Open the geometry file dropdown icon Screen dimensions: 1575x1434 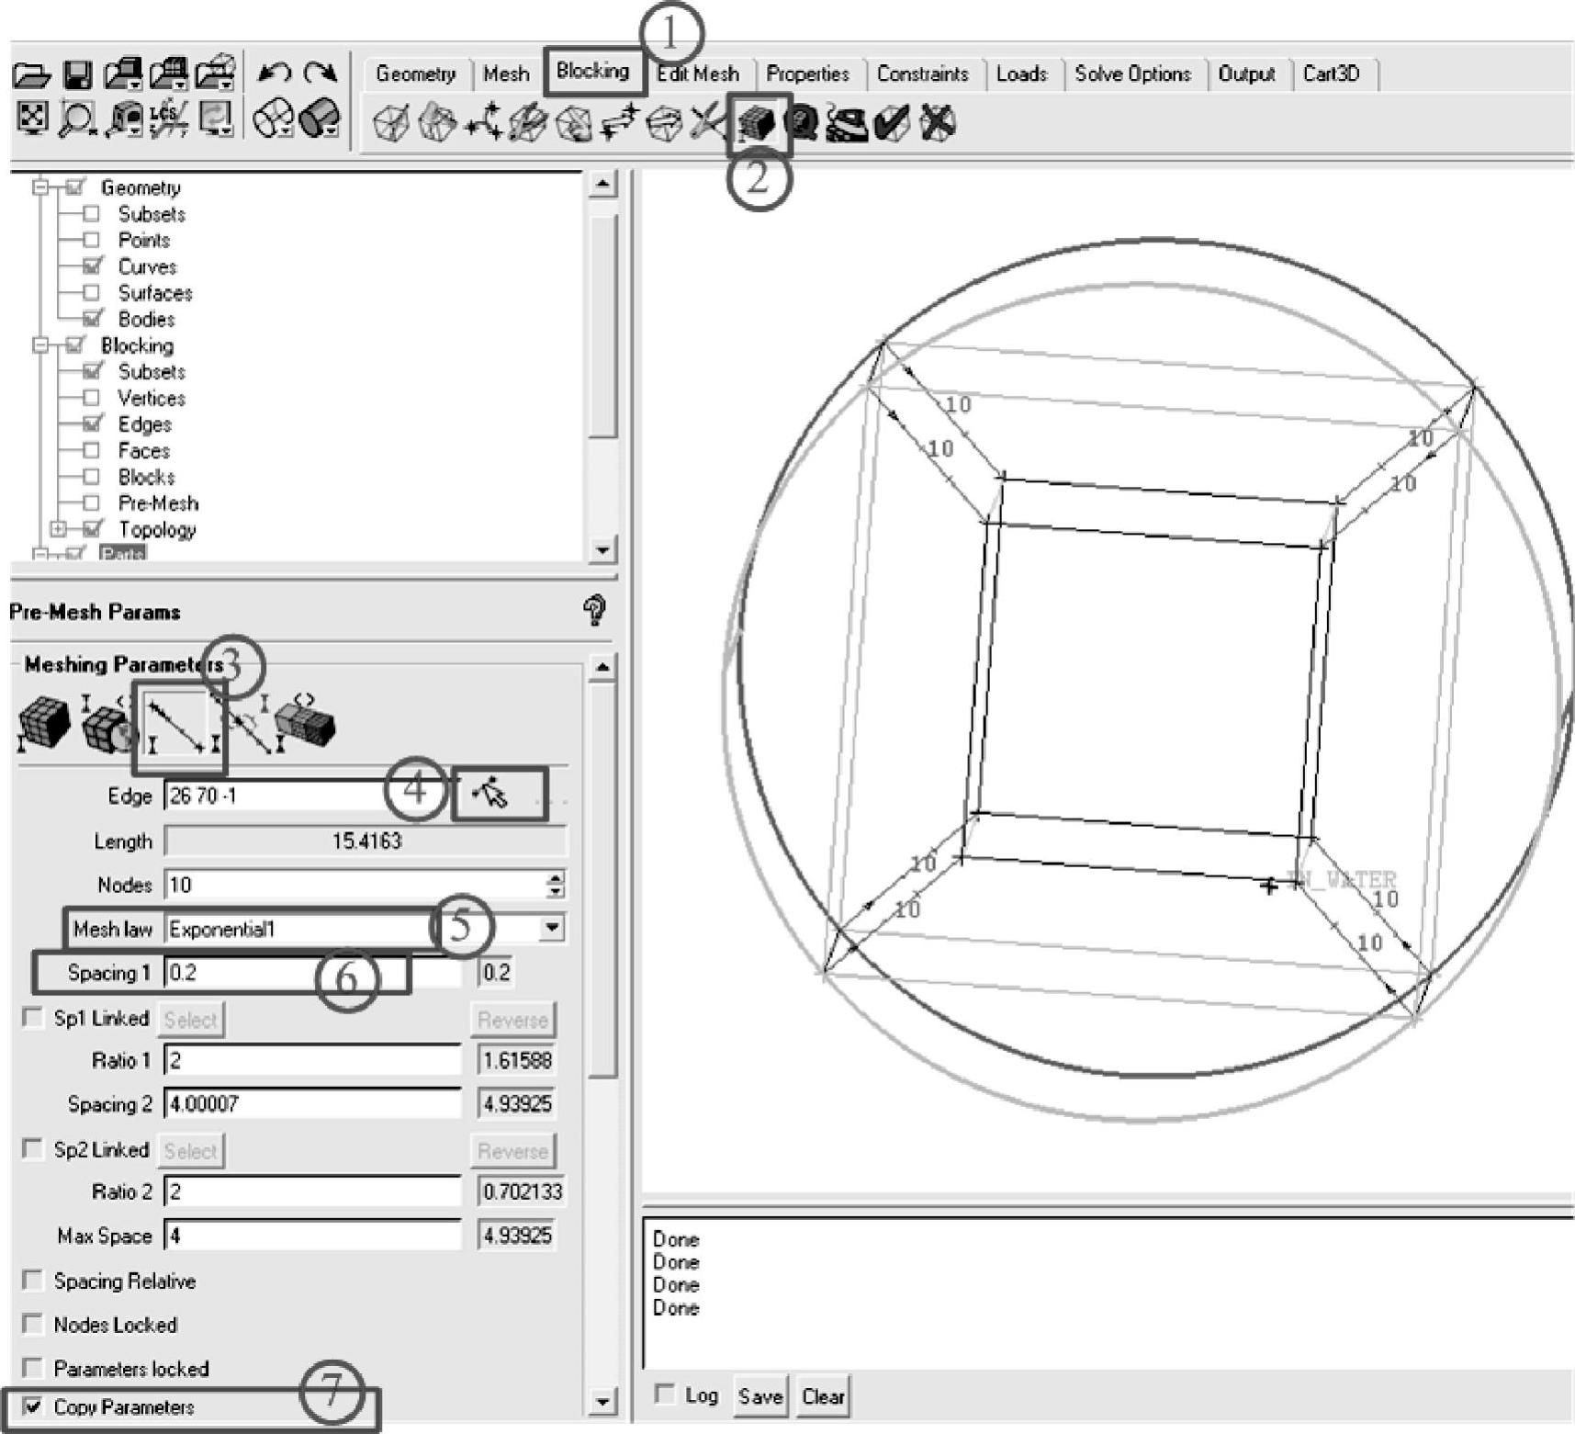(x=123, y=75)
